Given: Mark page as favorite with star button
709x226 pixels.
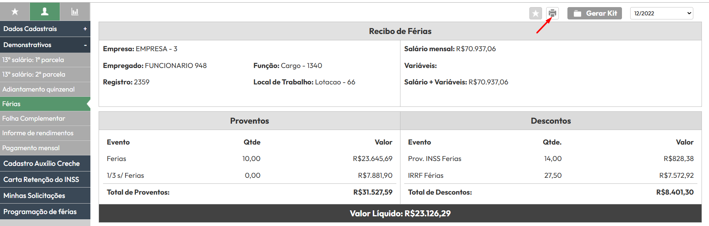Looking at the screenshot, I should 536,13.
